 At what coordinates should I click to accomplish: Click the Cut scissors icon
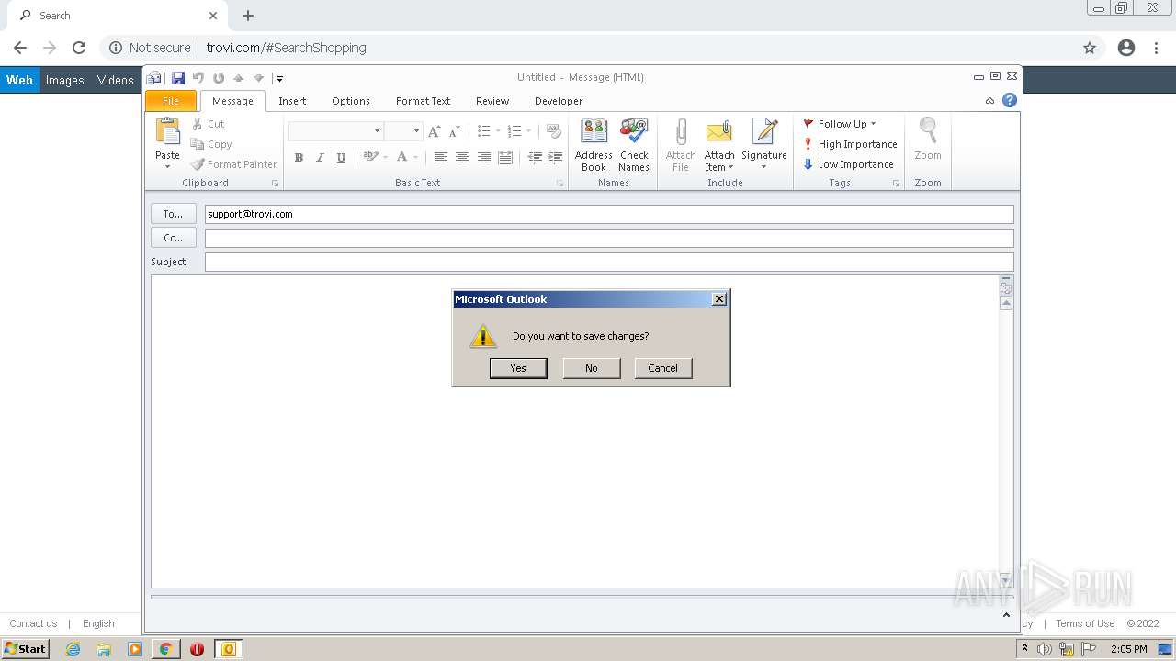(197, 124)
